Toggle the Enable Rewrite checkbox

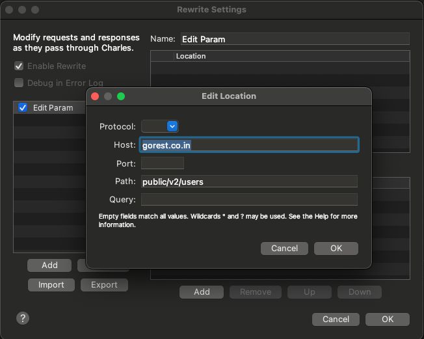(x=20, y=66)
